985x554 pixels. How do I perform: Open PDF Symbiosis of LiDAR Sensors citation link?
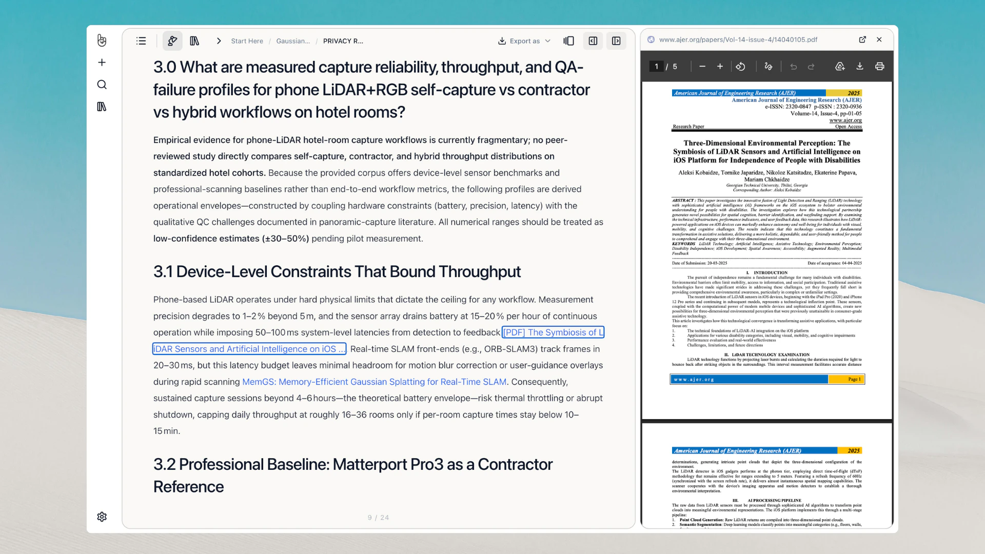click(553, 332)
